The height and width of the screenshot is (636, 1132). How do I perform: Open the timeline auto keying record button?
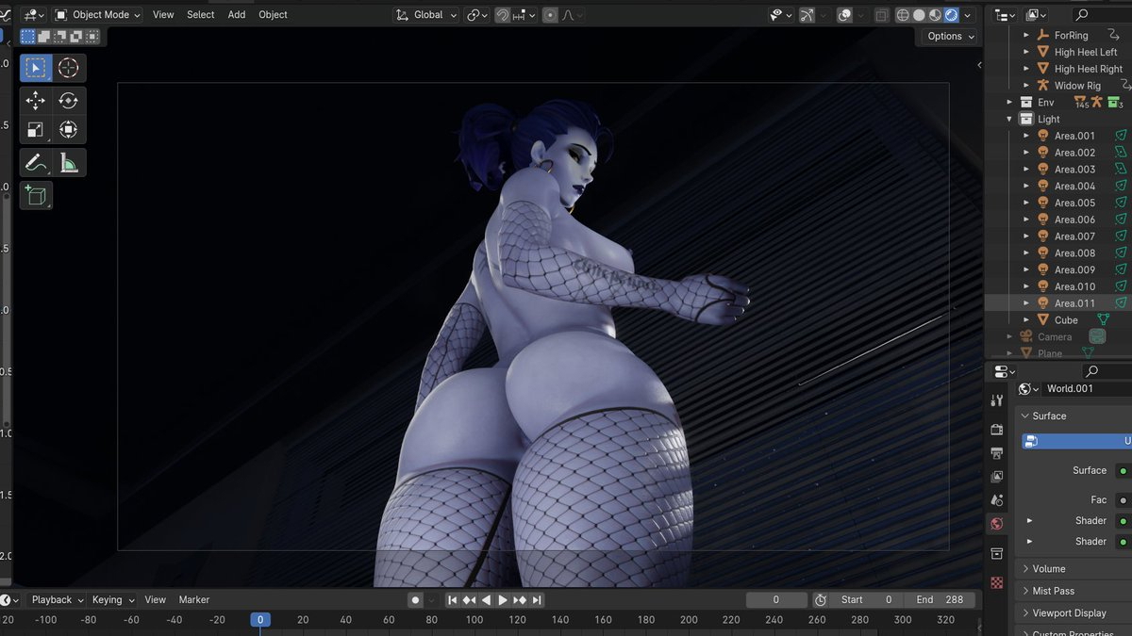tap(415, 600)
